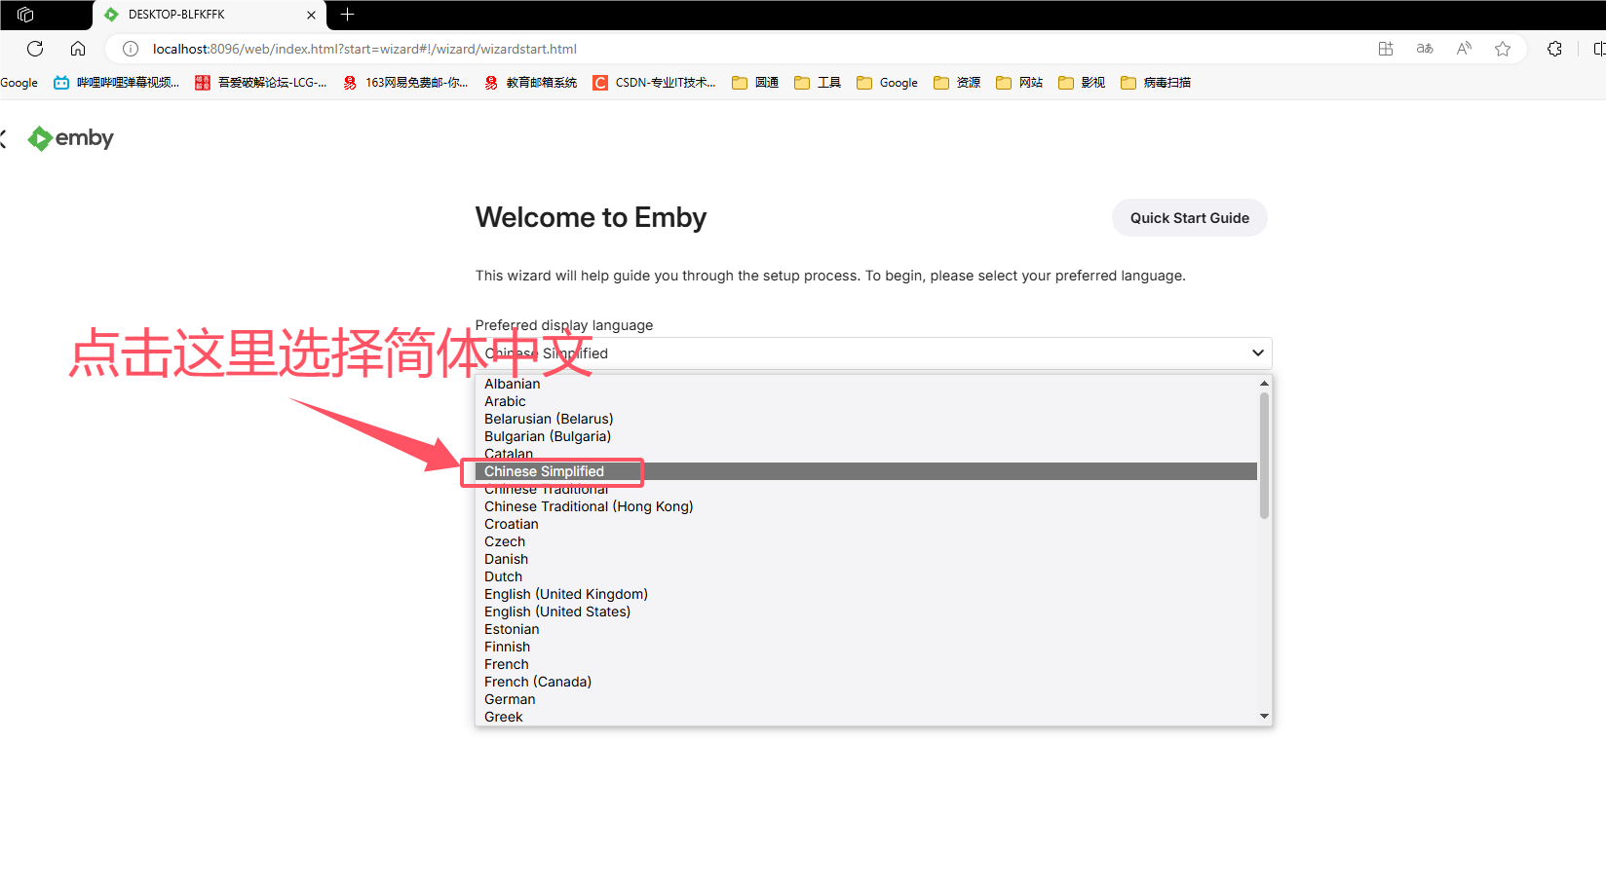
Task: Refresh the page with reload icon
Action: coord(35,49)
